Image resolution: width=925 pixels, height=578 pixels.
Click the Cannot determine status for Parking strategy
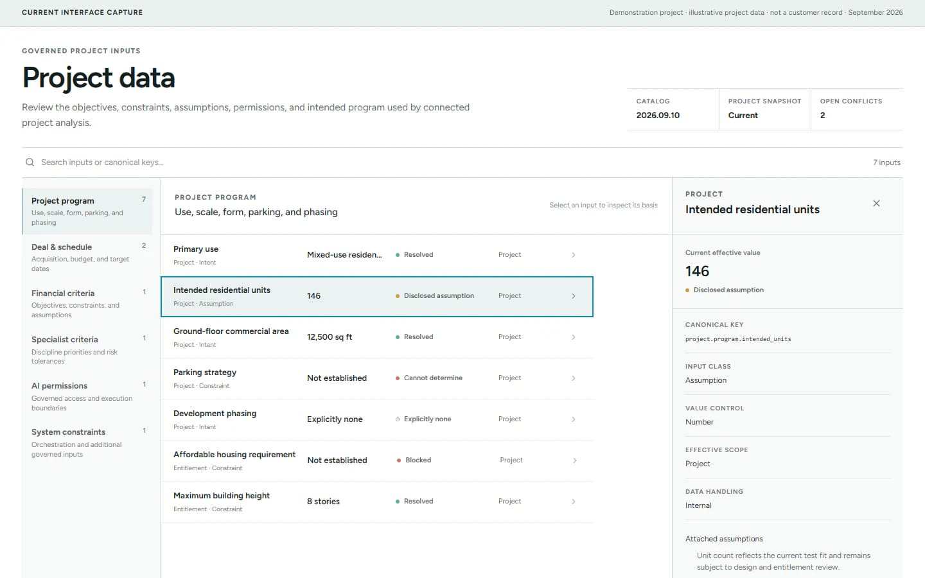429,378
